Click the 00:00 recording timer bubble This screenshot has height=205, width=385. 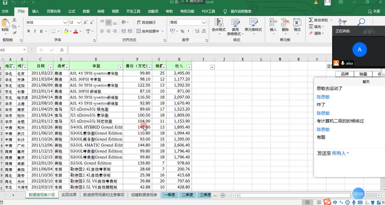tap(358, 194)
